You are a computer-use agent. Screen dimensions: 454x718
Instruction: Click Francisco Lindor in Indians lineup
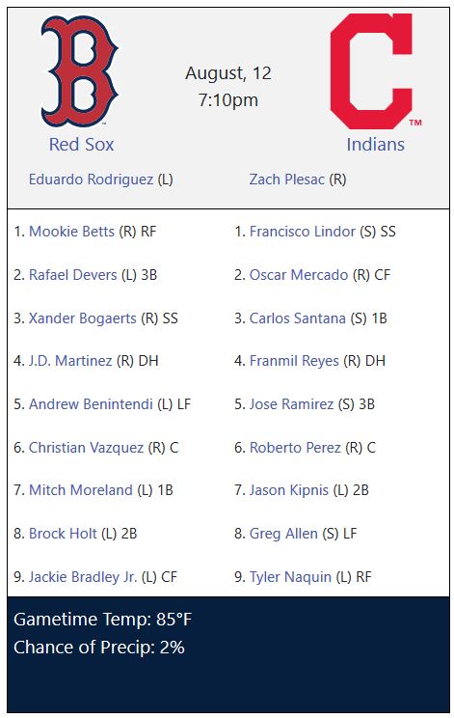click(303, 232)
